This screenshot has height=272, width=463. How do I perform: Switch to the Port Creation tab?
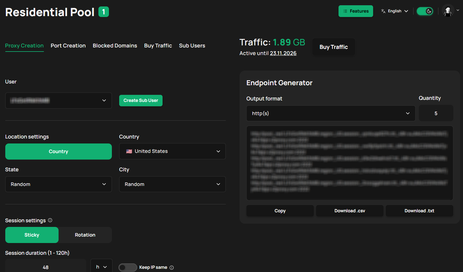[x=68, y=46]
